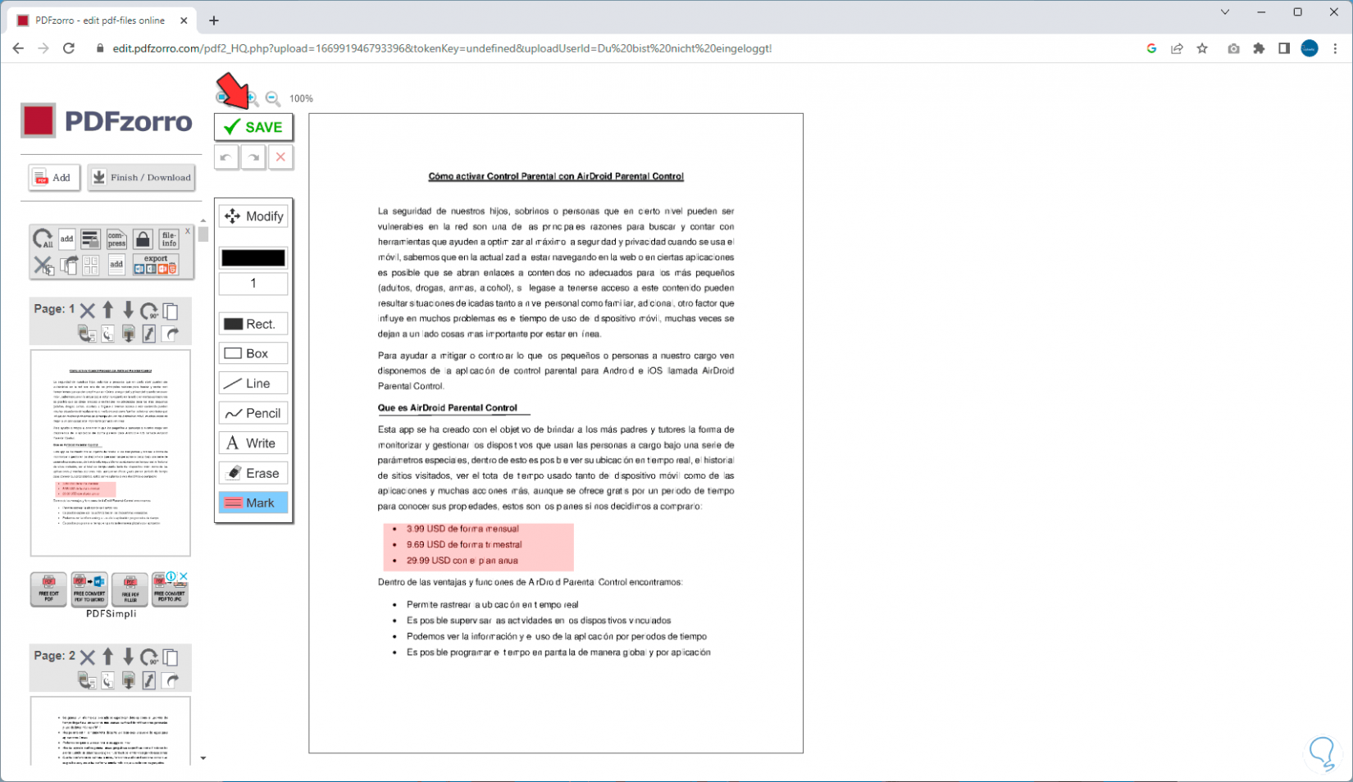Move Page 2 down
Screen dimensions: 1353x782
129,657
